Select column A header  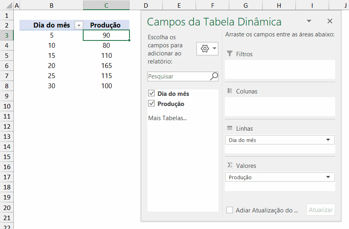17,5
